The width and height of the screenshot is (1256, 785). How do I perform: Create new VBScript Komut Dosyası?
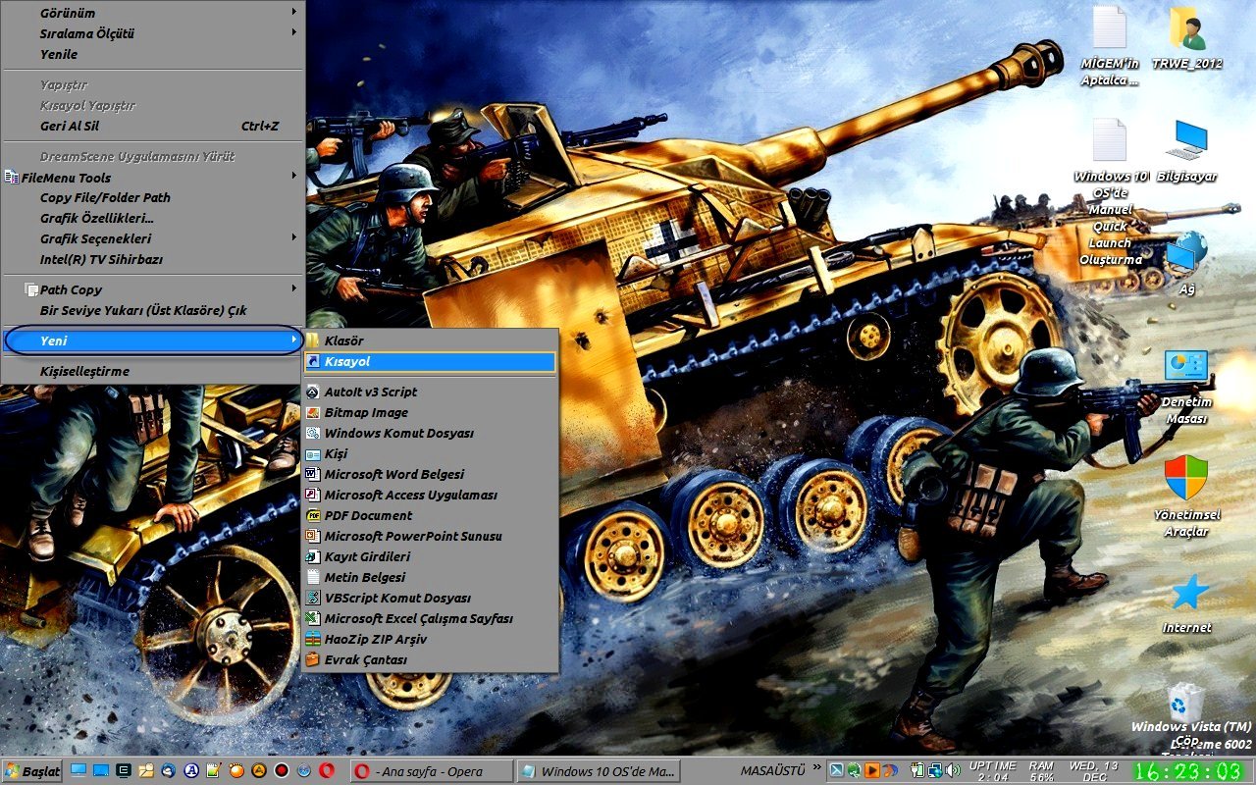click(x=431, y=598)
